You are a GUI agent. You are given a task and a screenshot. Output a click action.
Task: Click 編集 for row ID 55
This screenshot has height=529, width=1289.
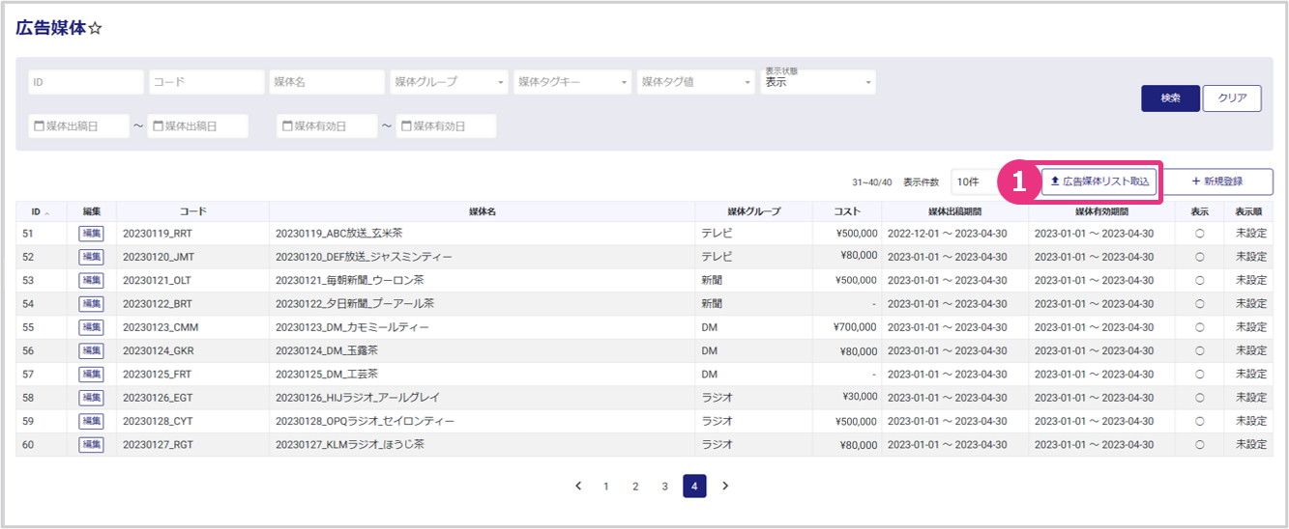pyautogui.click(x=91, y=327)
